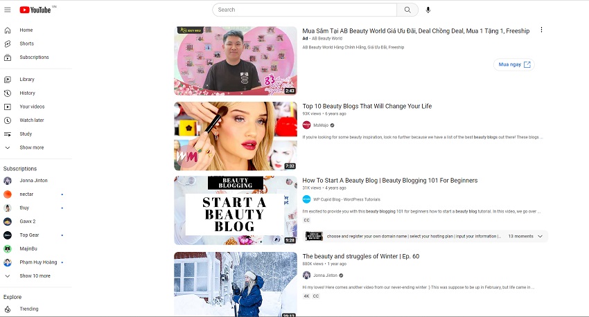Open Library in the sidebar
This screenshot has height=317, width=589.
pyautogui.click(x=27, y=80)
